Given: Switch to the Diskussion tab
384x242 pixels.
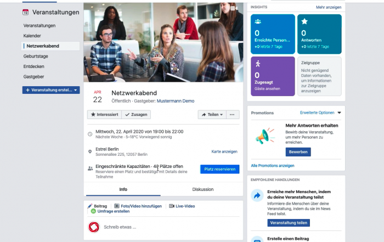Looking at the screenshot, I should click(203, 189).
